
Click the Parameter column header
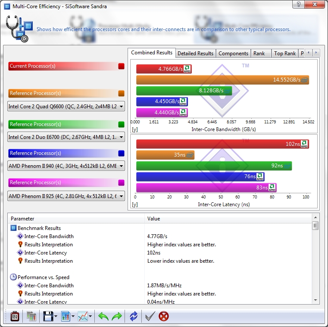(x=76, y=219)
